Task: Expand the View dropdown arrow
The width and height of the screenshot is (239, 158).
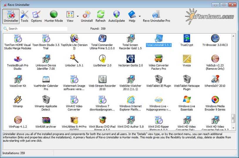Action: [x=78, y=16]
